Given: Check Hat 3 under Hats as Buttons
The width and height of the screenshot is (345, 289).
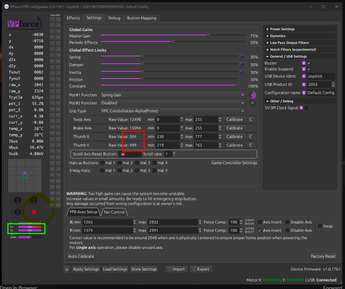Looking at the screenshot, I should tap(137, 163).
